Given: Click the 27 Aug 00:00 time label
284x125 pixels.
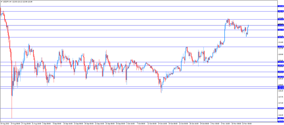Looking at the screenshot, I should point(26,124).
